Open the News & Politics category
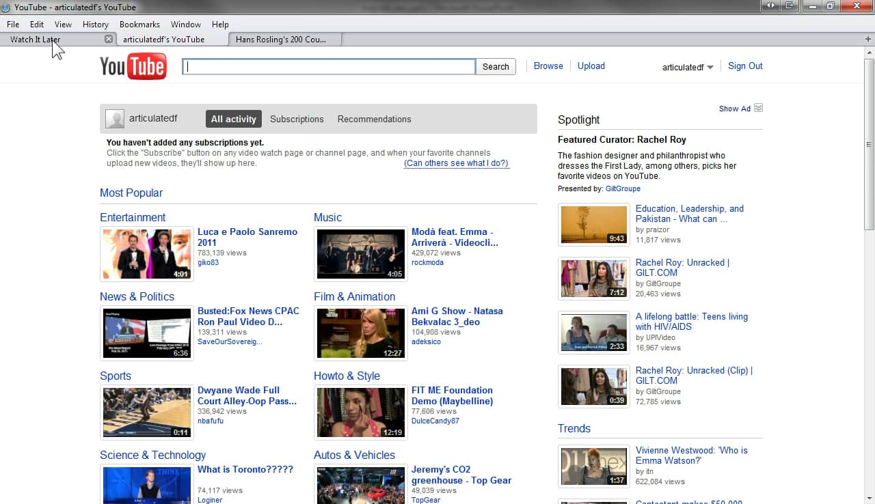This screenshot has height=504, width=875. [137, 296]
